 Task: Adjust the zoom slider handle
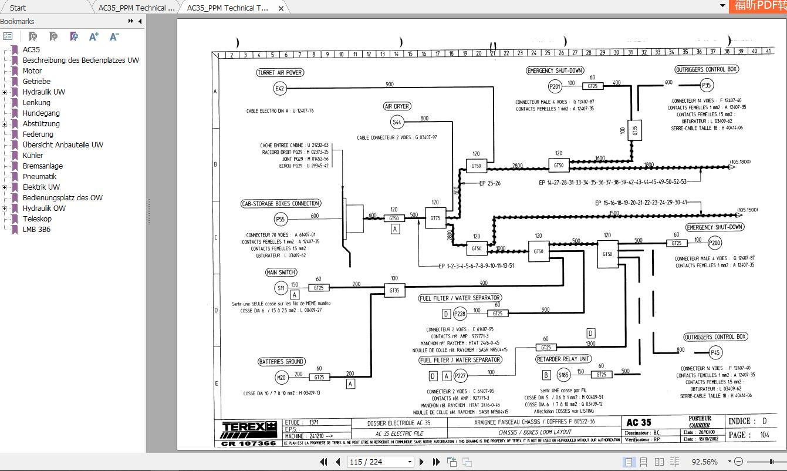tap(772, 462)
